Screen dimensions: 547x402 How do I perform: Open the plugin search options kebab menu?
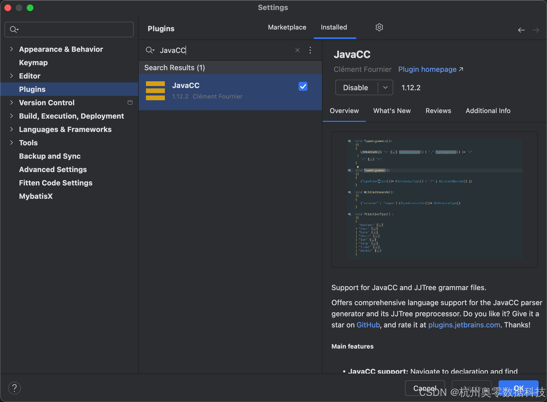tap(310, 50)
